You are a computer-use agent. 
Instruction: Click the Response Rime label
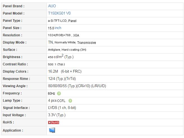(17, 79)
